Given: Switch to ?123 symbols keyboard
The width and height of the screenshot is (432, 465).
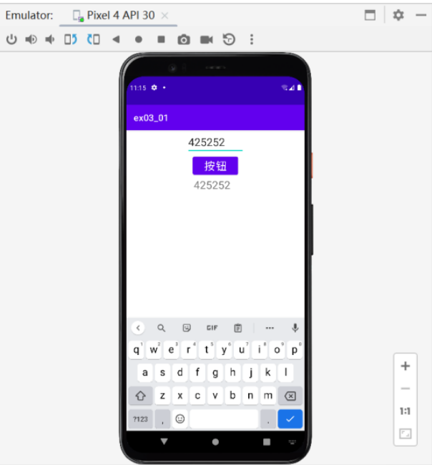Looking at the screenshot, I should [x=140, y=419].
